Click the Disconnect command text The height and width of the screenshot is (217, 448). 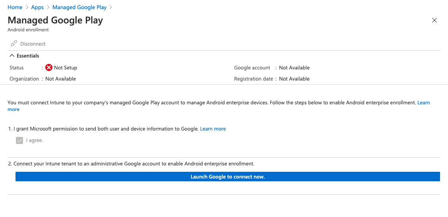coord(33,44)
